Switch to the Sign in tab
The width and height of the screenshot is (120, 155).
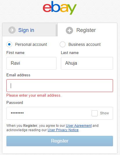(x=30, y=30)
